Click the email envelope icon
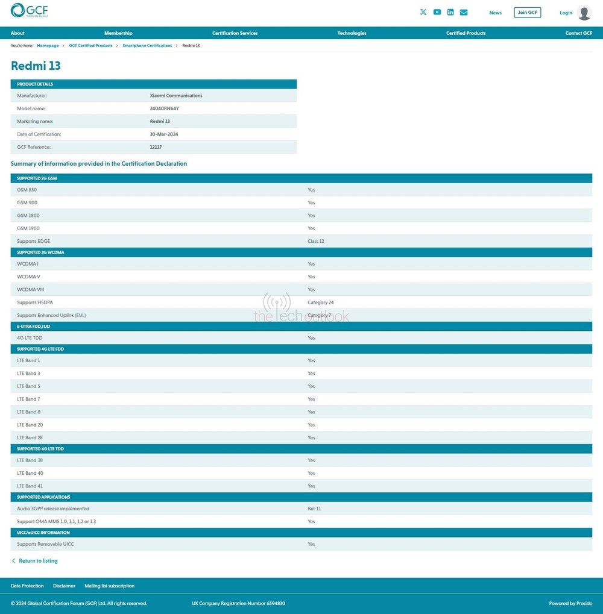This screenshot has height=614, width=603. point(464,12)
